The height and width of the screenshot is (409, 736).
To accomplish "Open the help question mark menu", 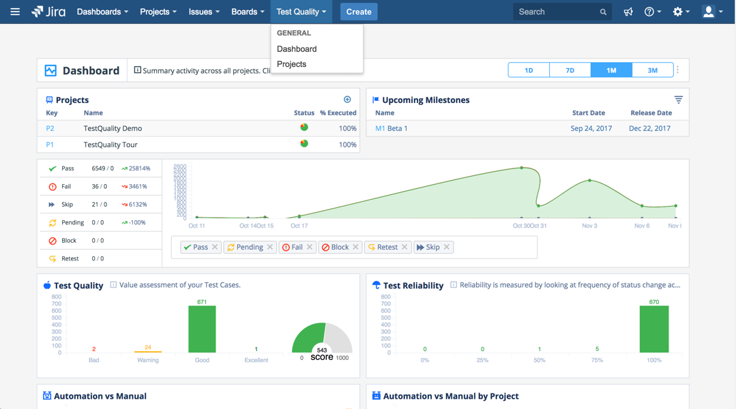I will 652,12.
